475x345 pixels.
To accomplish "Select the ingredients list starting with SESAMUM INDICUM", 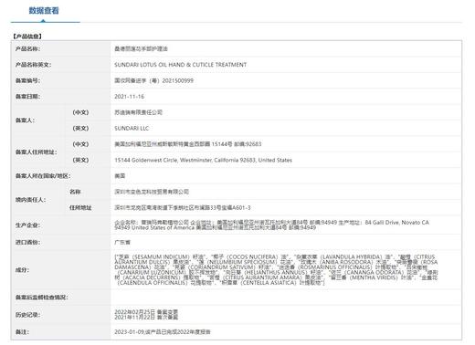I will [276, 270].
